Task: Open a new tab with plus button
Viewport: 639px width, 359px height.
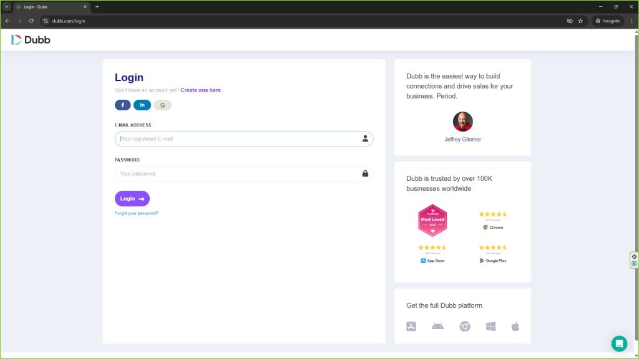Action: [97, 6]
